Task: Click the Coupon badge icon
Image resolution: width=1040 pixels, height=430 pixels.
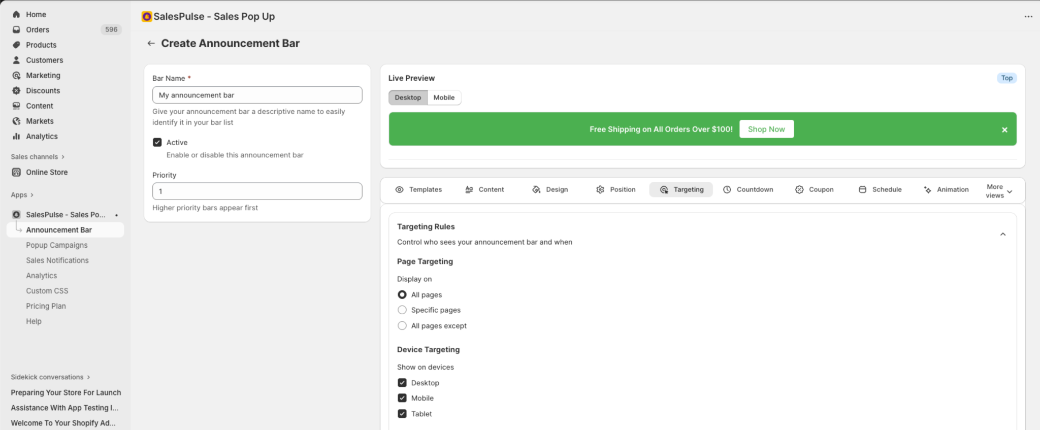Action: tap(799, 189)
